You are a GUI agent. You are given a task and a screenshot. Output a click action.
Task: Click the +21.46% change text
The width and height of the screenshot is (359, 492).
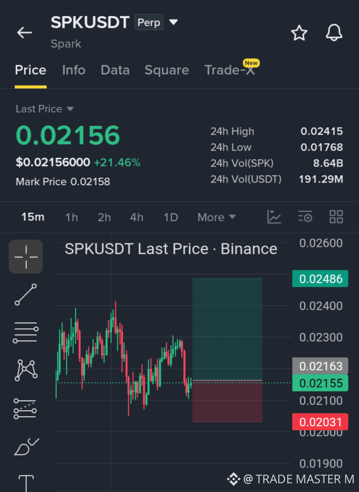coord(117,162)
